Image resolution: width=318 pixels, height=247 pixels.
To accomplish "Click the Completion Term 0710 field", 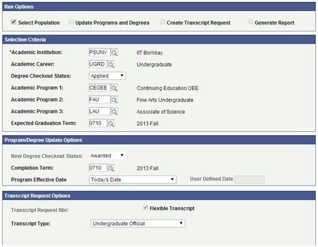I will coord(98,168).
